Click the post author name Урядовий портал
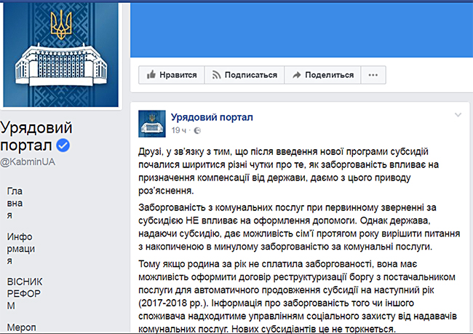This screenshot has height=334, width=473. (212, 117)
